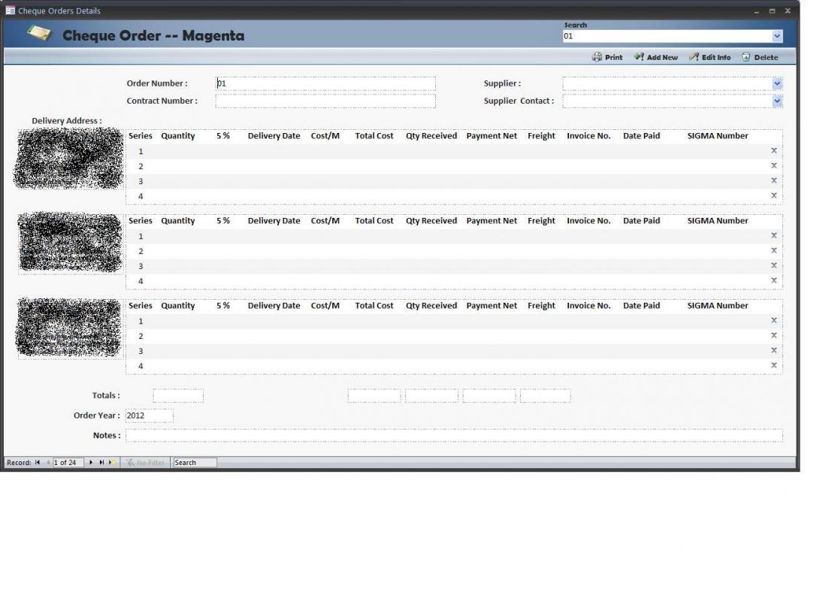Screen dimensions: 835x613
Task: Open the Search combo box dropdown arrow
Action: coord(777,36)
